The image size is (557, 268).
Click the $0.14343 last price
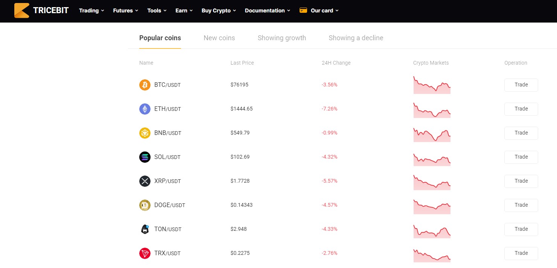click(x=242, y=205)
